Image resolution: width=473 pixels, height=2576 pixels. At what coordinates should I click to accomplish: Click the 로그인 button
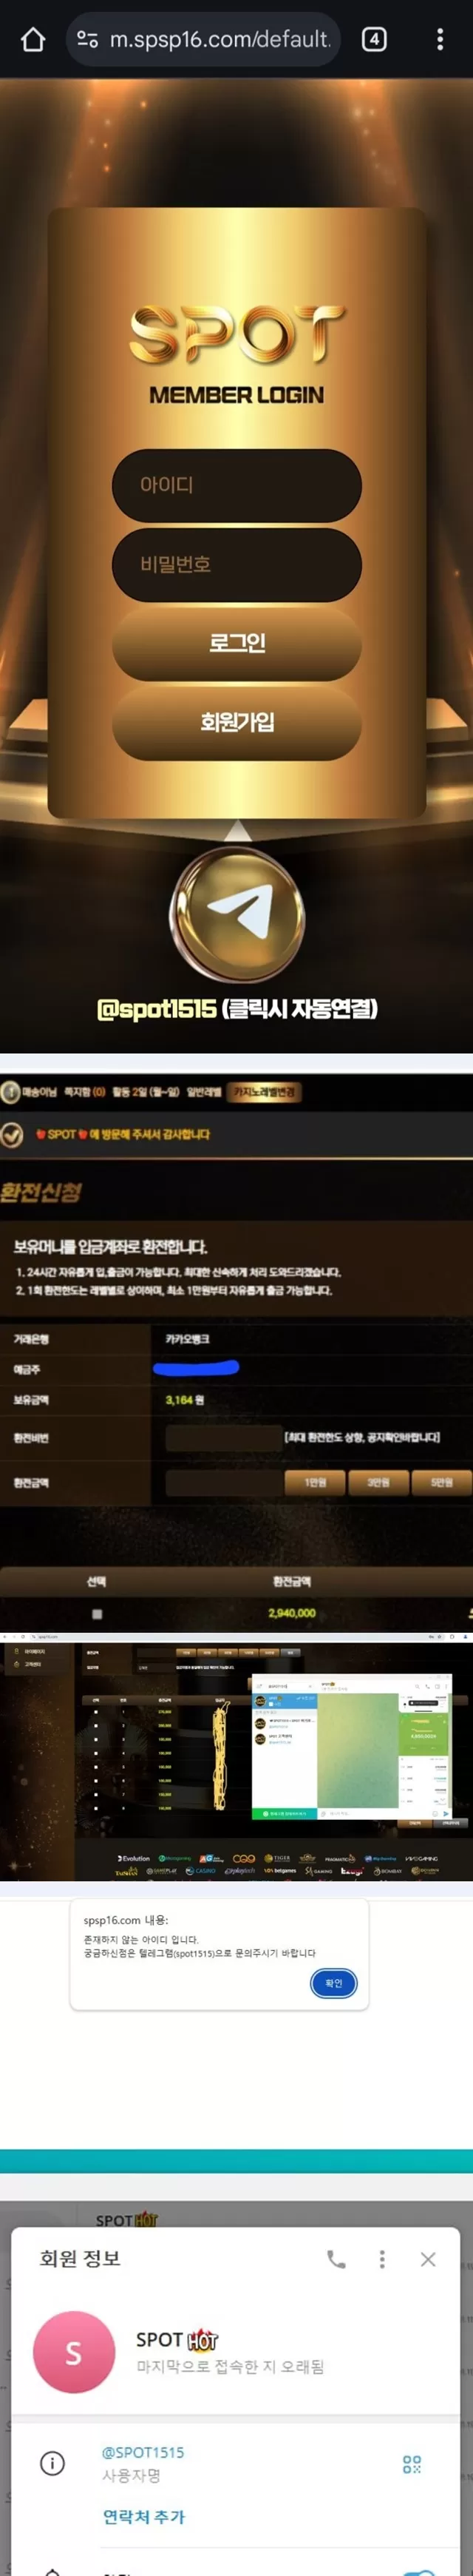point(237,643)
